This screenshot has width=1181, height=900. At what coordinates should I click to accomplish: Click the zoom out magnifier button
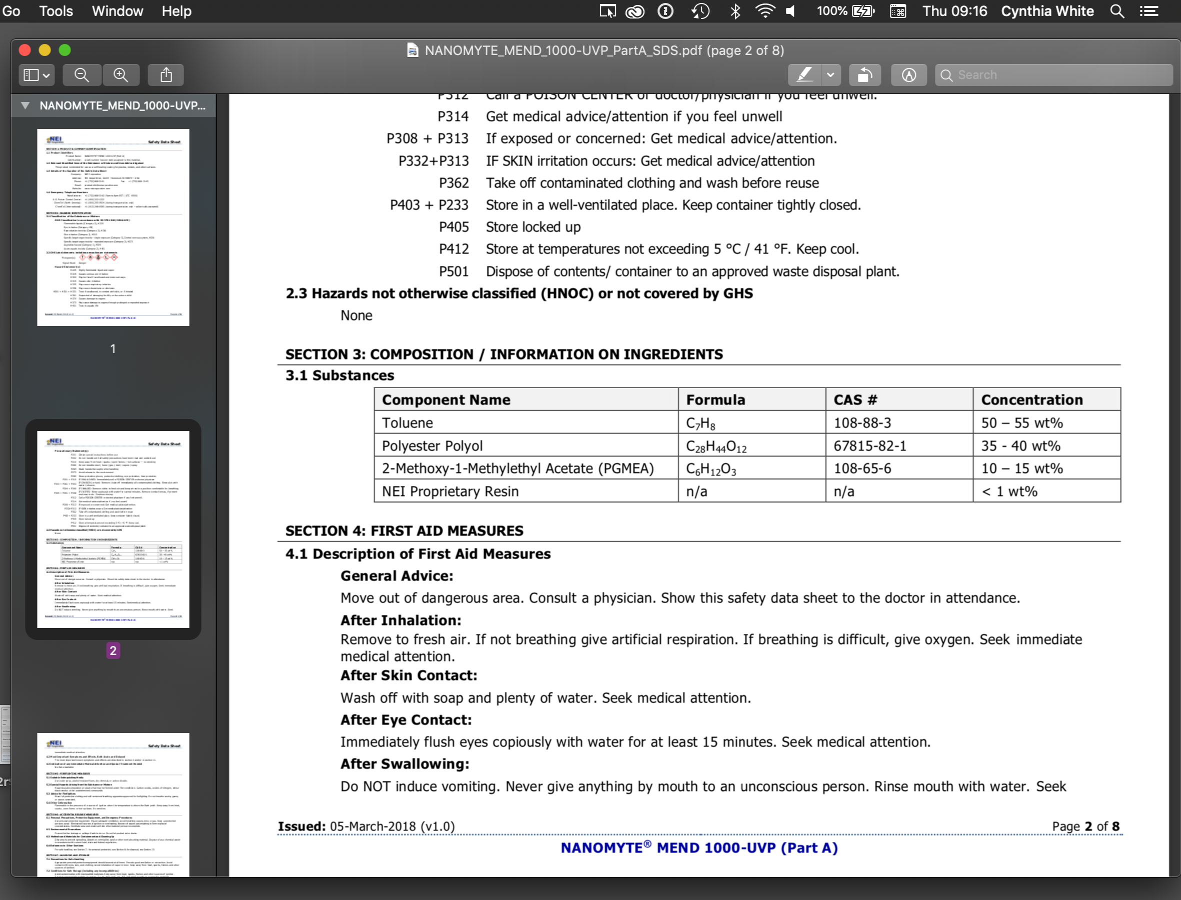pos(82,75)
